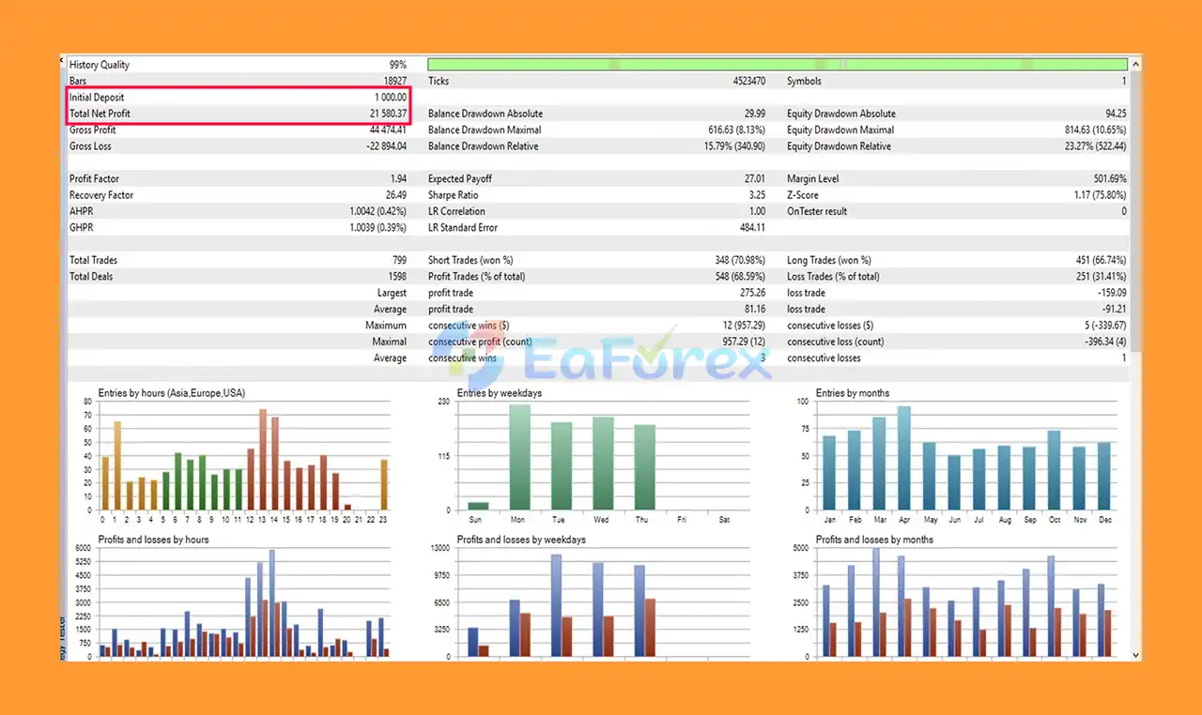Click the Total Trades row
The width and height of the screenshot is (1202, 715).
click(239, 260)
